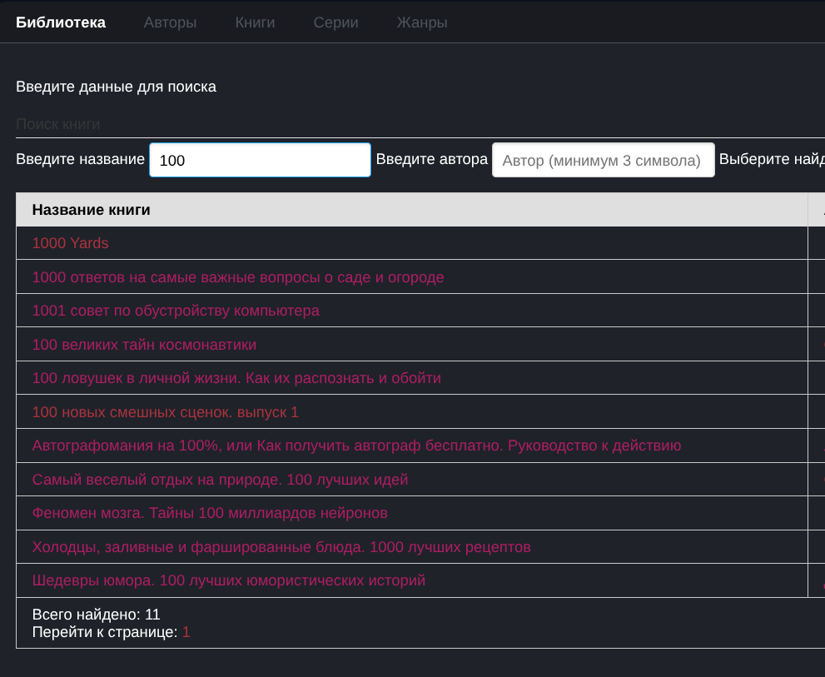Open 'Феномен мозга. Тайны 100 миллиардов нейронов'
This screenshot has height=677, width=825.
210,513
